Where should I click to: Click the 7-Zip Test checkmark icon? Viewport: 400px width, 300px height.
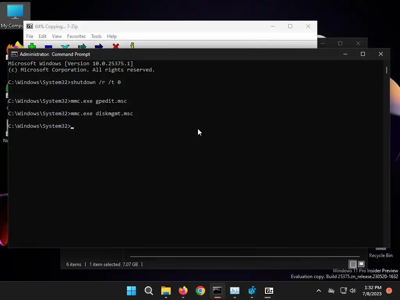coord(65,46)
